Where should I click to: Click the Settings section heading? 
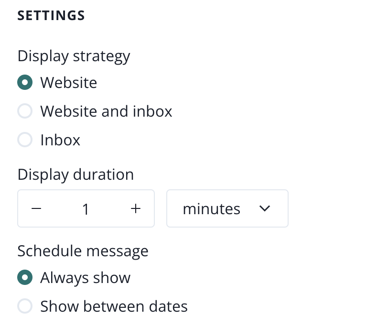pos(51,15)
